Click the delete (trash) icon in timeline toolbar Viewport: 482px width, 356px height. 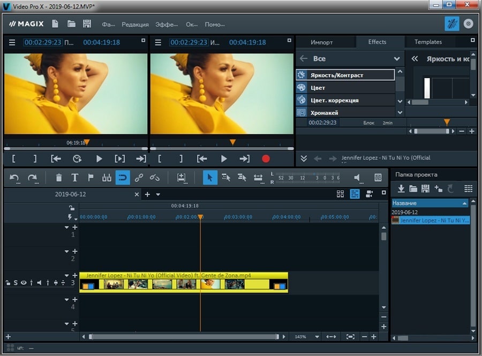click(x=59, y=177)
